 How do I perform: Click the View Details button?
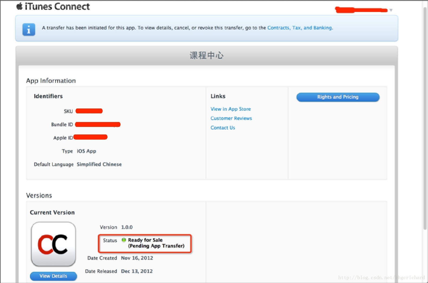53,276
